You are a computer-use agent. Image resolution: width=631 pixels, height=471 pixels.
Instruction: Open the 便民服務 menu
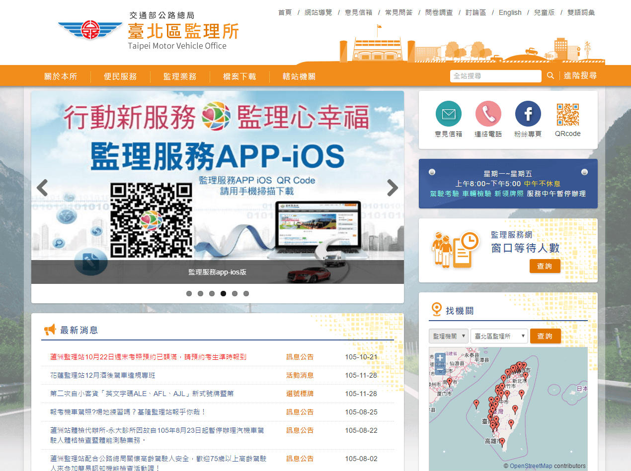click(120, 76)
